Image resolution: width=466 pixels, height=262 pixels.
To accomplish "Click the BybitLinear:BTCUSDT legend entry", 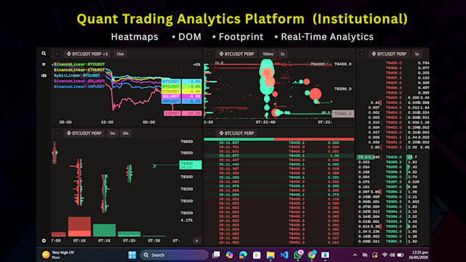I will click(77, 76).
